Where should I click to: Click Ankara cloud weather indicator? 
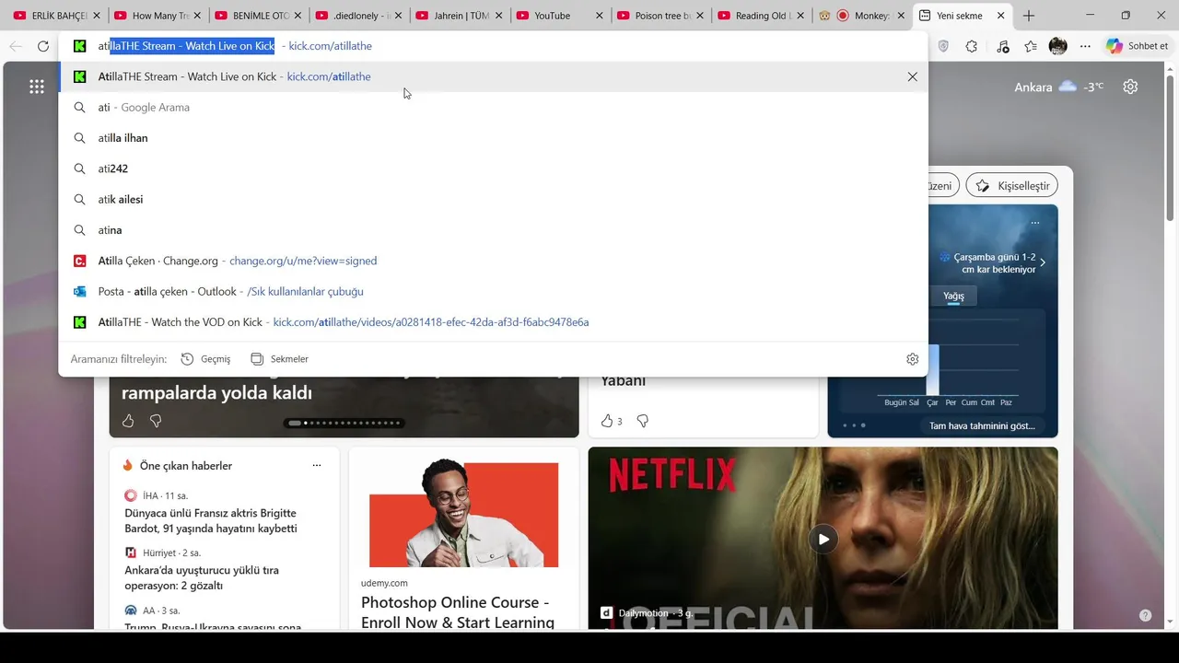point(1058,87)
